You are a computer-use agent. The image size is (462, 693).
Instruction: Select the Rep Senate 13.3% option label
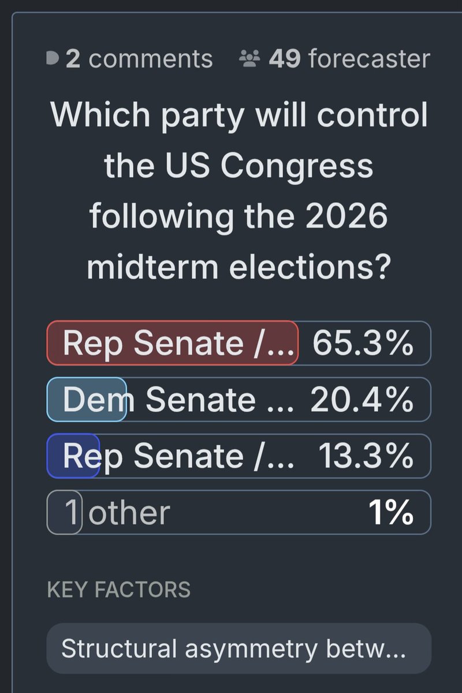tap(179, 456)
